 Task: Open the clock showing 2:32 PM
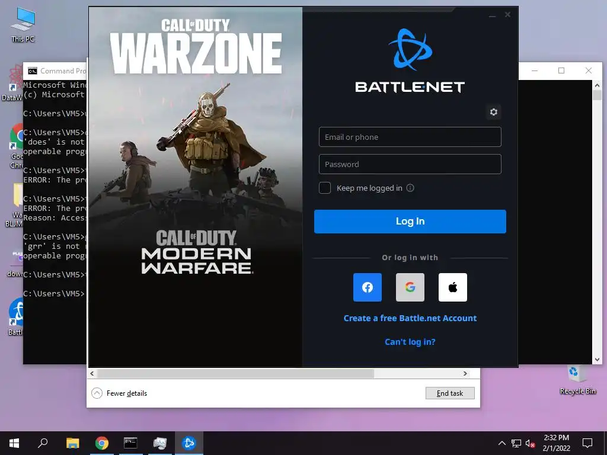(x=556, y=443)
